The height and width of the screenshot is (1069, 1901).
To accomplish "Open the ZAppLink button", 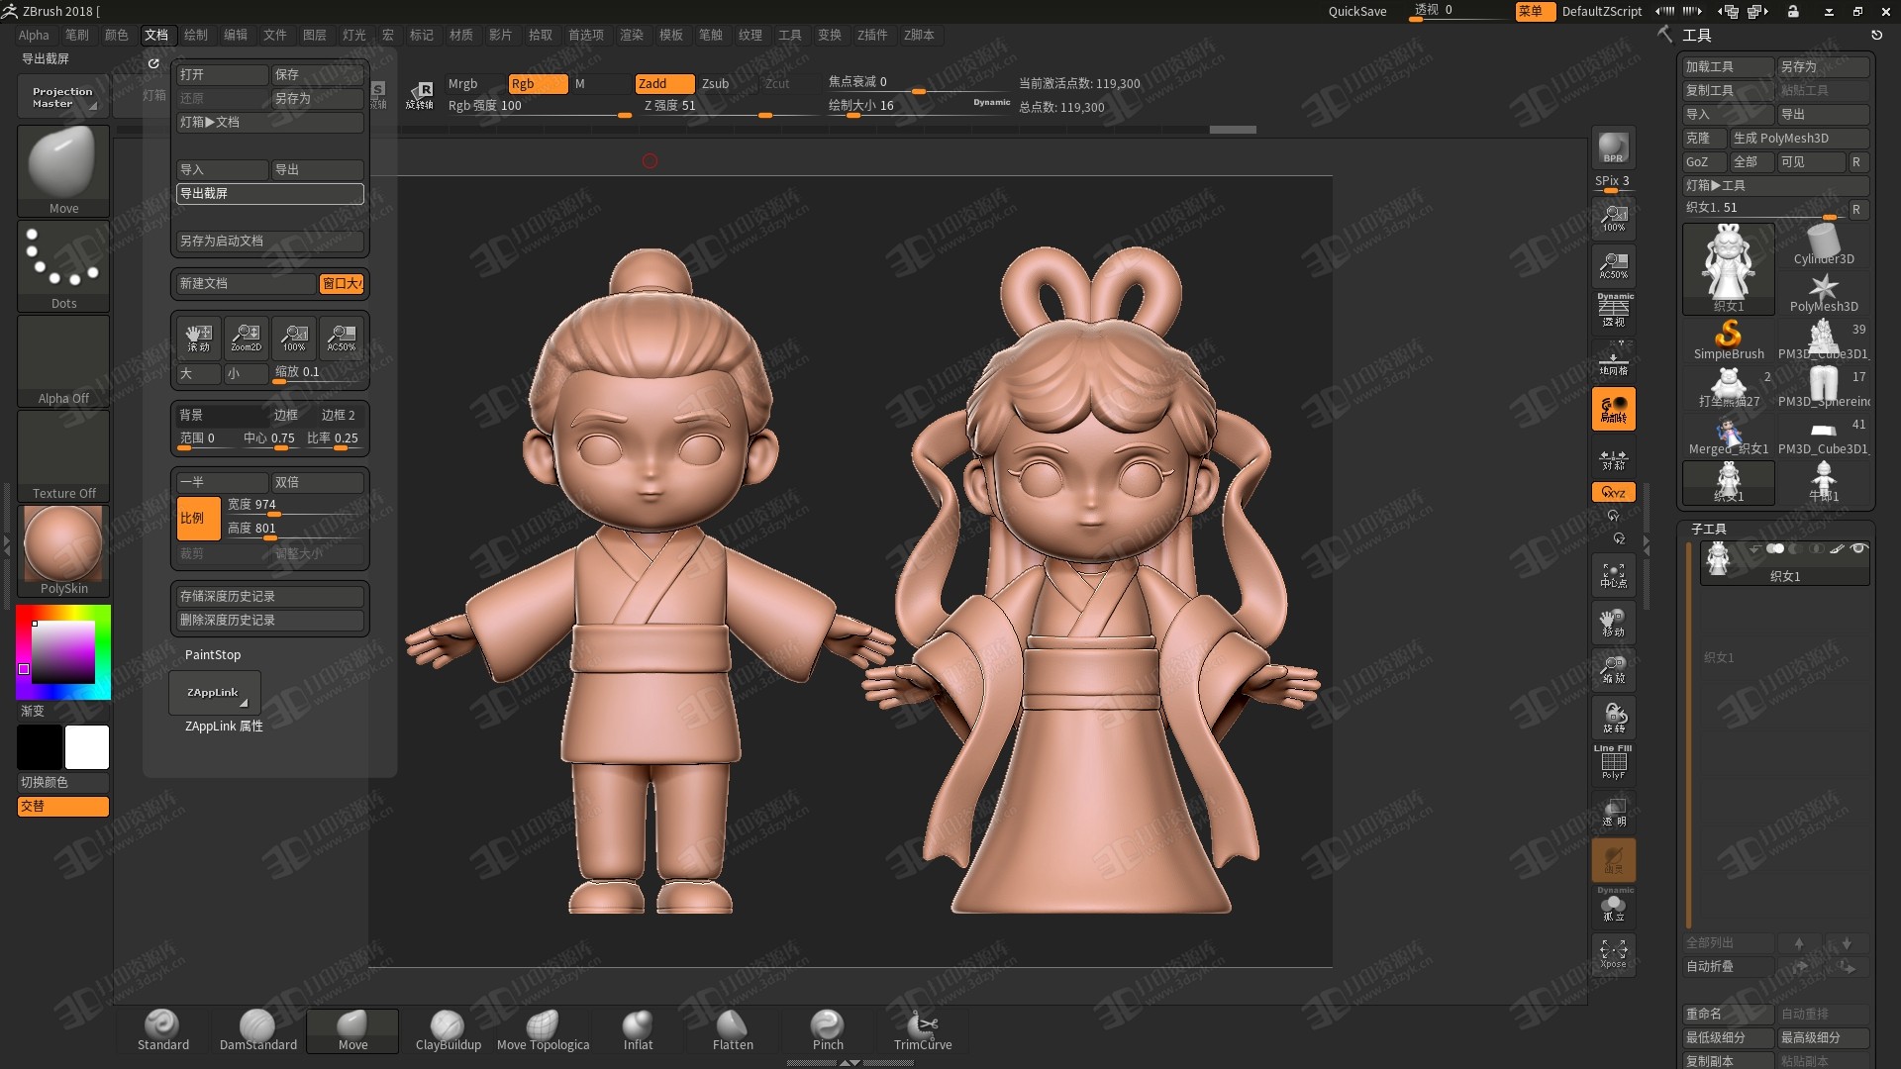I will tap(214, 693).
